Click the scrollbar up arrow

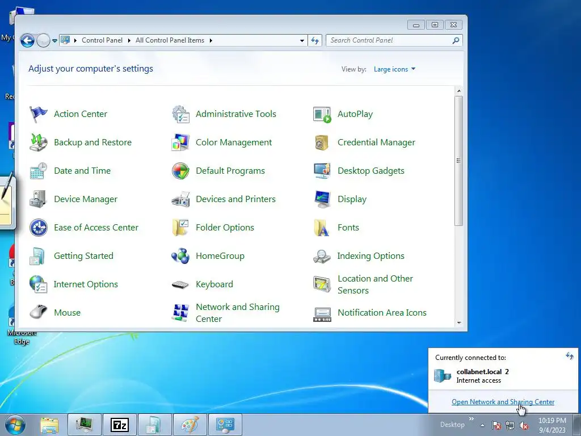coord(459,91)
